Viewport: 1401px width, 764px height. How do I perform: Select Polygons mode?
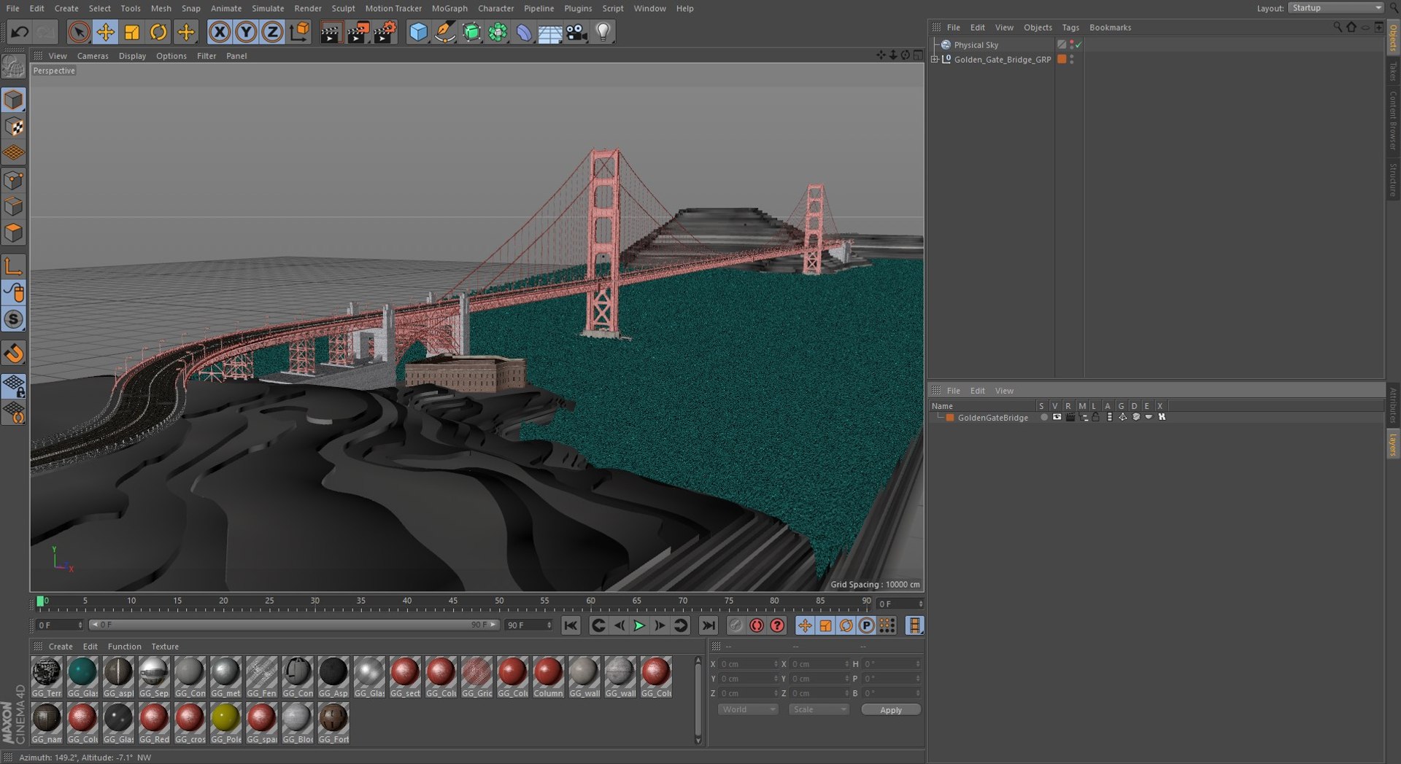(14, 233)
